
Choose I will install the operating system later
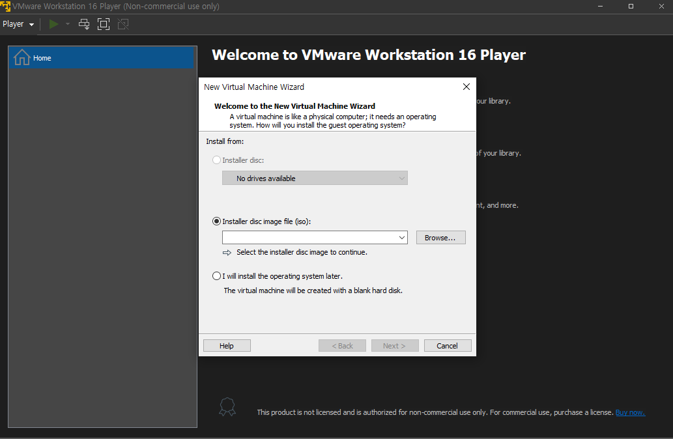coord(217,276)
